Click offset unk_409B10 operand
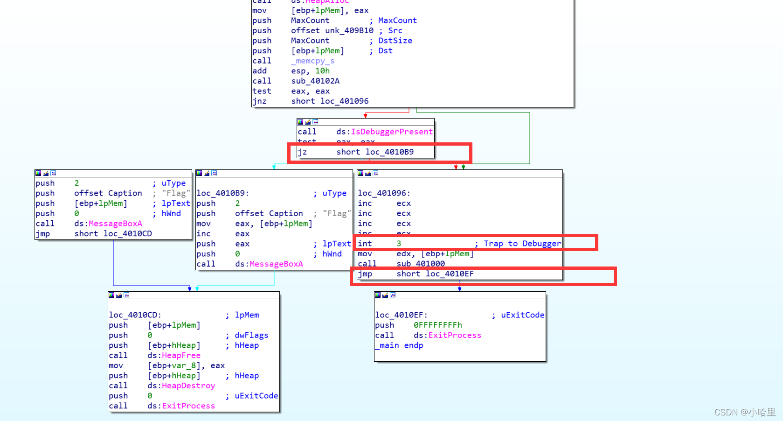 (332, 30)
